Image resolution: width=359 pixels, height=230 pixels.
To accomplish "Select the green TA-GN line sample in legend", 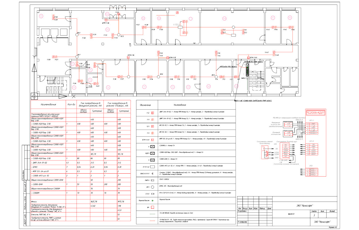I will point(153,214).
